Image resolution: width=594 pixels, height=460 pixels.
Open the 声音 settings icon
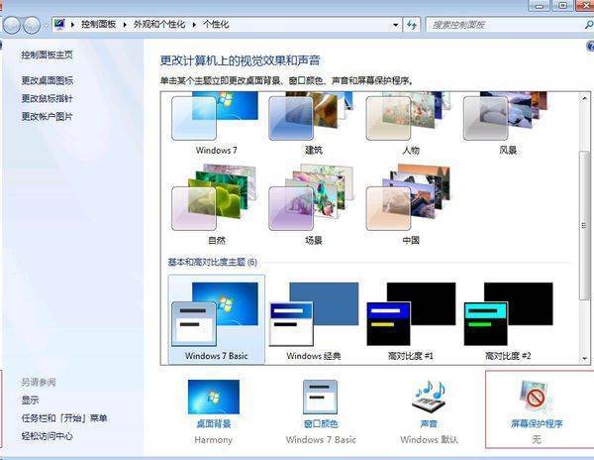click(x=429, y=398)
